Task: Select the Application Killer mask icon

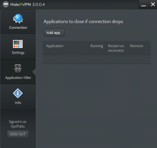Action: pos(18,69)
